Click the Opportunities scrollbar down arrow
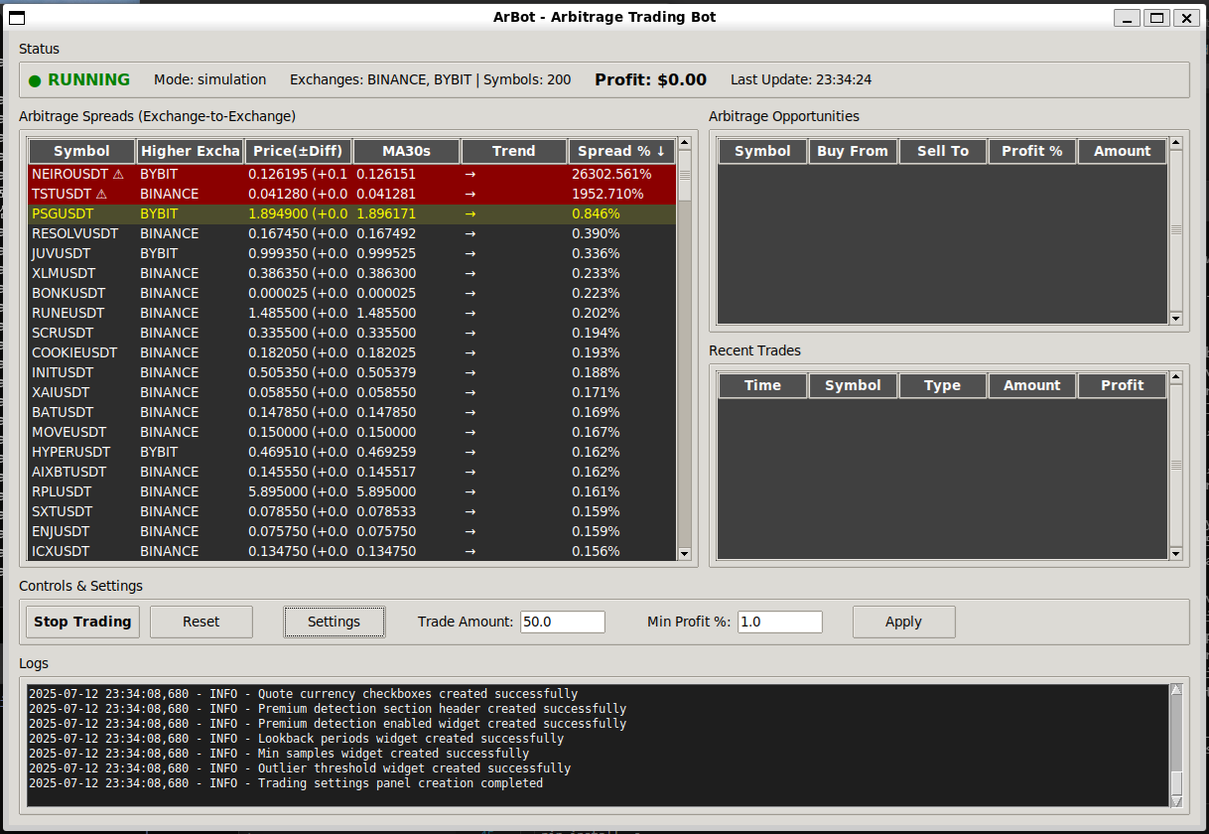Viewport: 1209px width, 834px height. 1176,319
